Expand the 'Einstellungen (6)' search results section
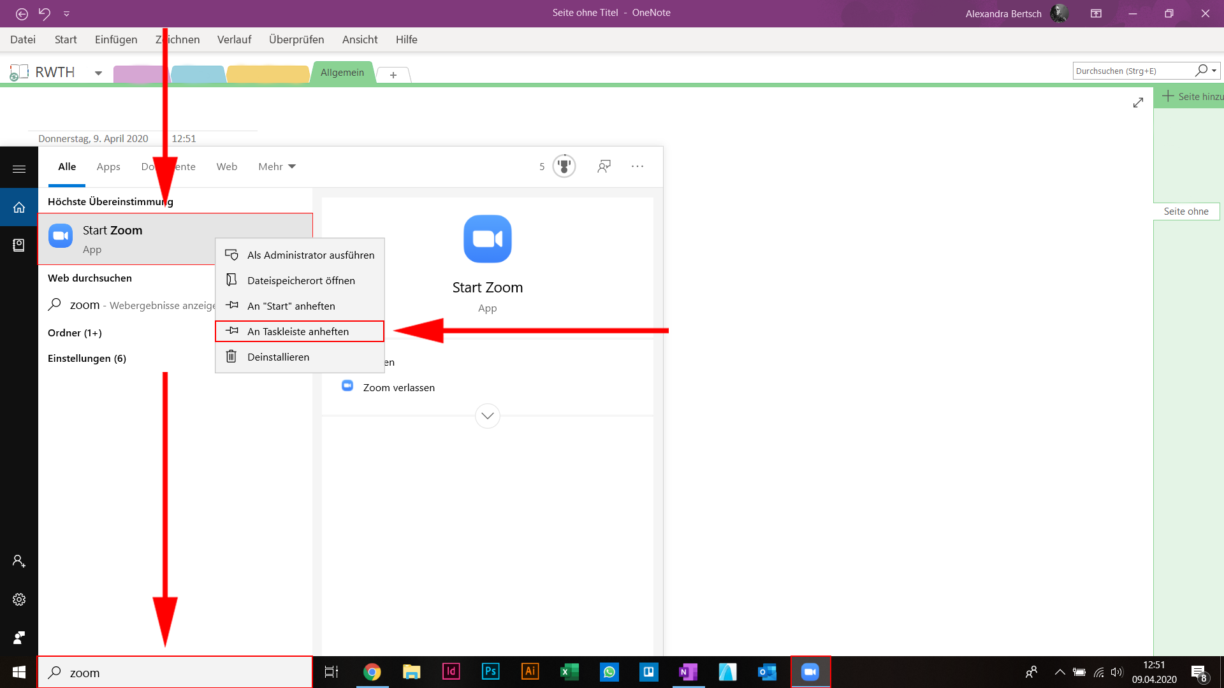1224x688 pixels. tap(87, 356)
